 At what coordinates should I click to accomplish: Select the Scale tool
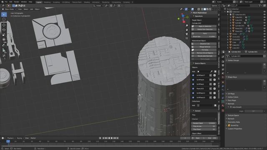(x=4, y=35)
